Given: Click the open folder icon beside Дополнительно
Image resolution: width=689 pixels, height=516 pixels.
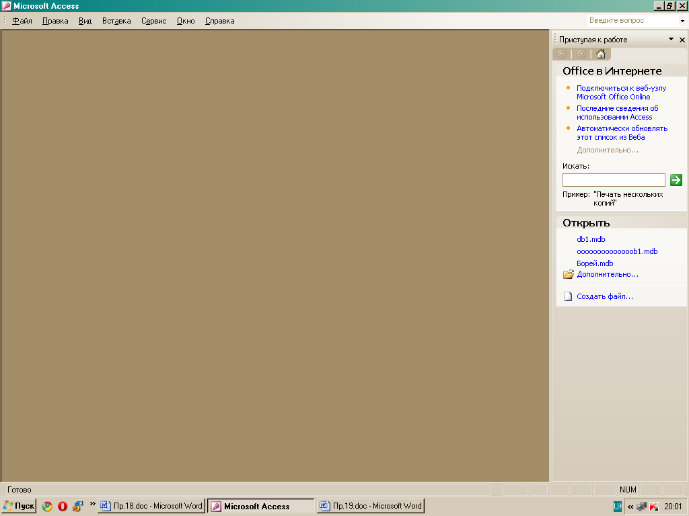Looking at the screenshot, I should pos(568,274).
